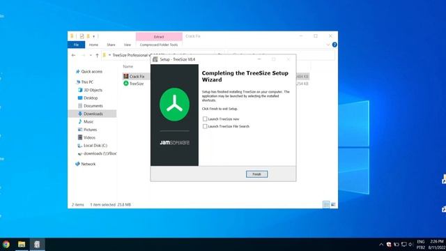Click the green TreeSize file icon

[125, 84]
